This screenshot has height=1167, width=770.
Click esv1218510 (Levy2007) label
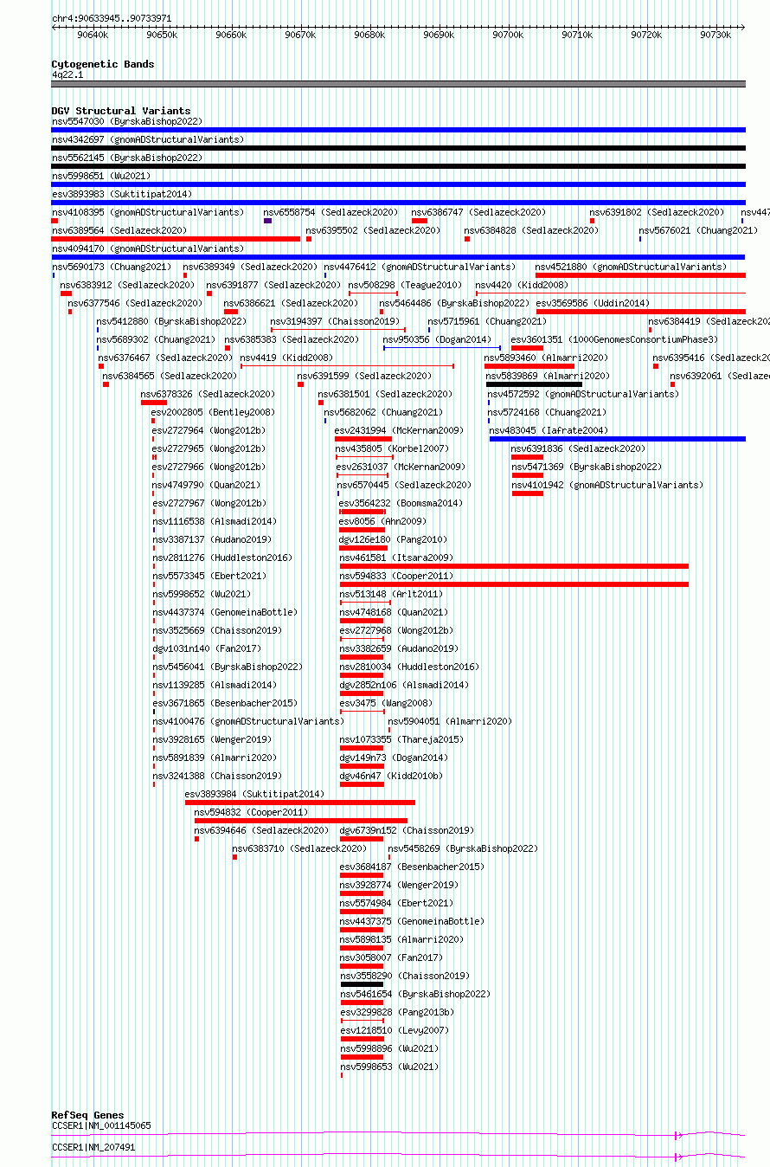395,1030
